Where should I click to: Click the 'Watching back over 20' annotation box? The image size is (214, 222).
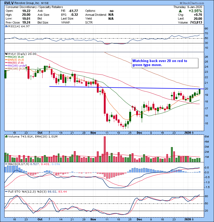tap(165, 63)
